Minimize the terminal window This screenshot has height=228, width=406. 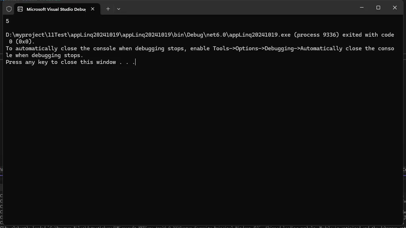362,8
